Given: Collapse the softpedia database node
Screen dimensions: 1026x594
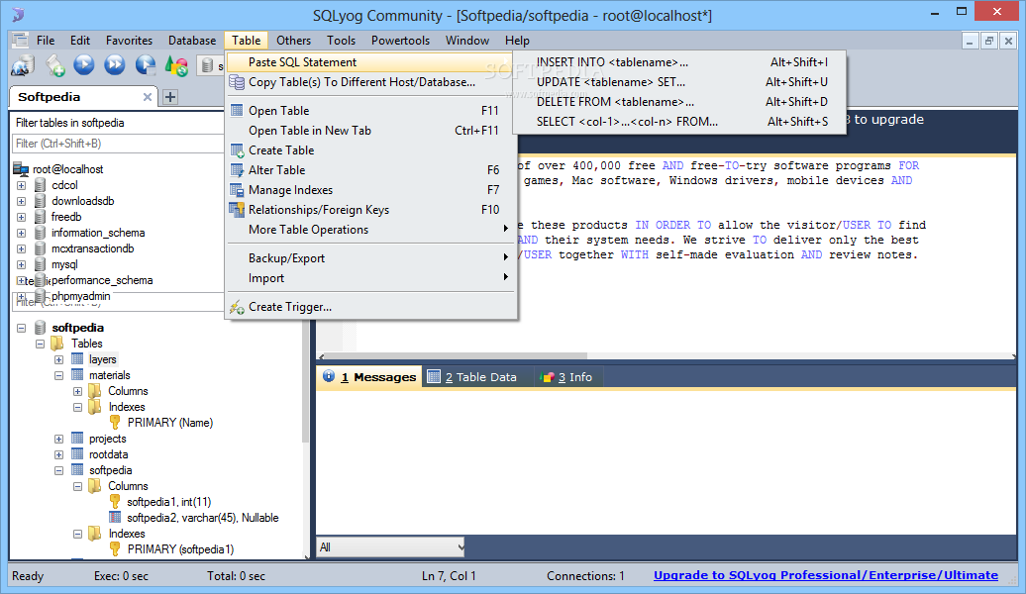Looking at the screenshot, I should coord(21,328).
